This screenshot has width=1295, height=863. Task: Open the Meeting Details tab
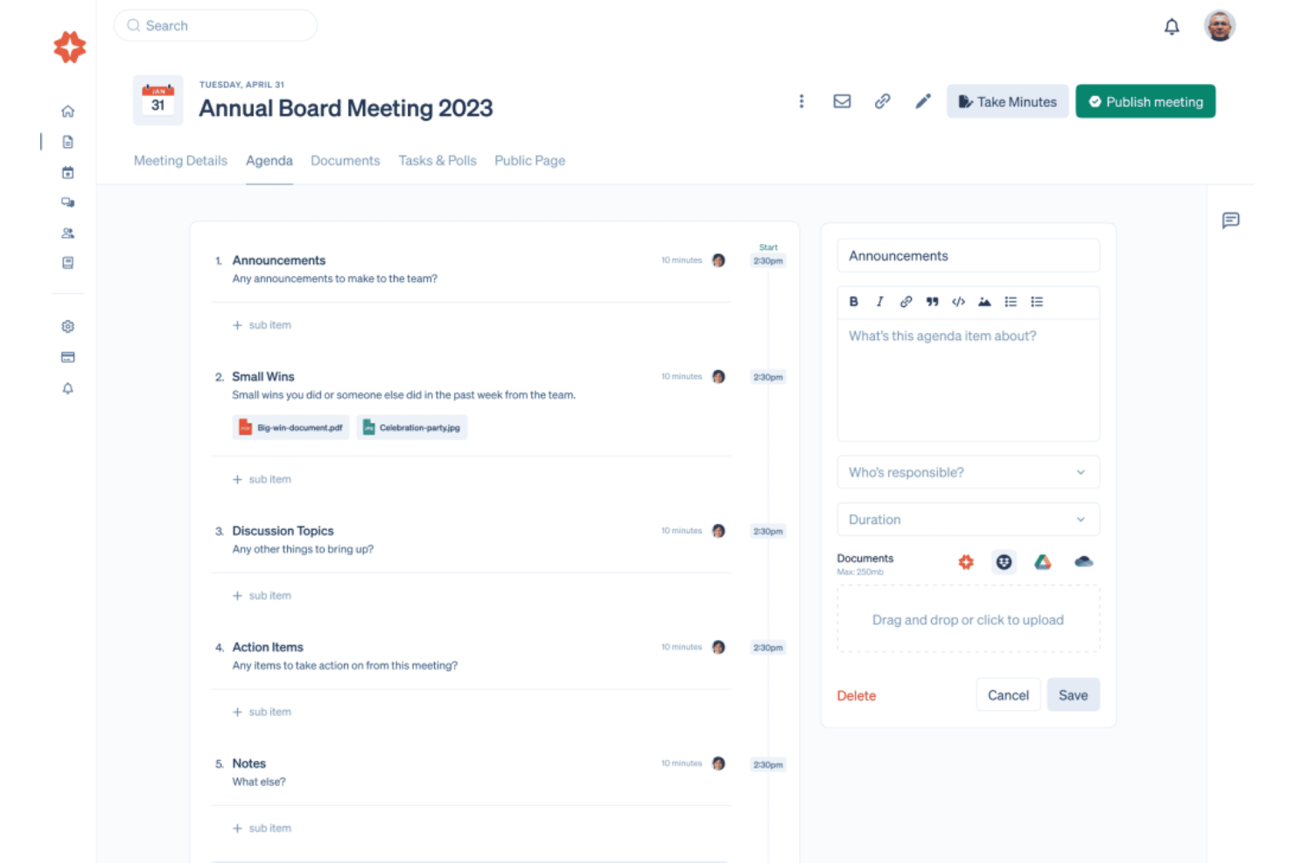pos(180,160)
